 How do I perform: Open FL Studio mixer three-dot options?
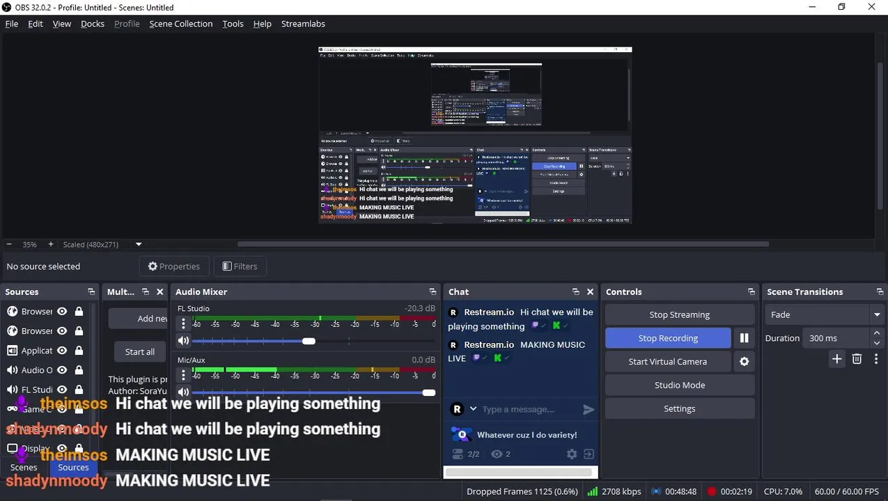click(183, 324)
